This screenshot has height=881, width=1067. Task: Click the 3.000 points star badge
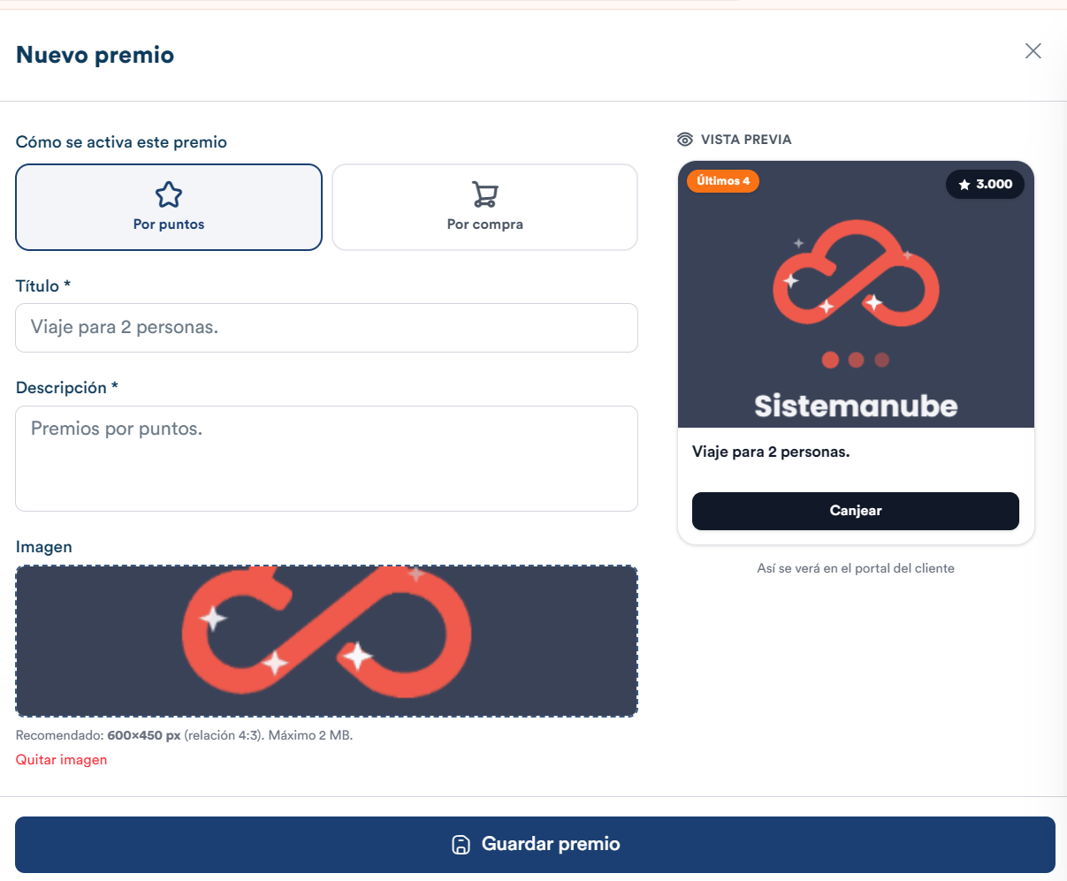(986, 184)
